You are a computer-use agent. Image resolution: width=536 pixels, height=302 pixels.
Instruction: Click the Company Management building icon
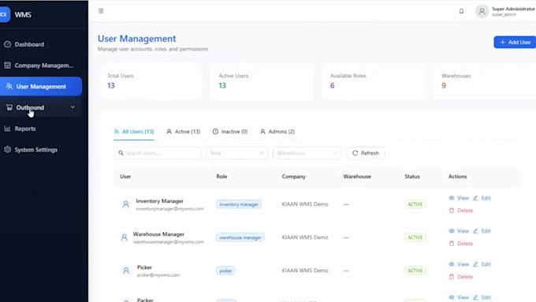coord(7,65)
